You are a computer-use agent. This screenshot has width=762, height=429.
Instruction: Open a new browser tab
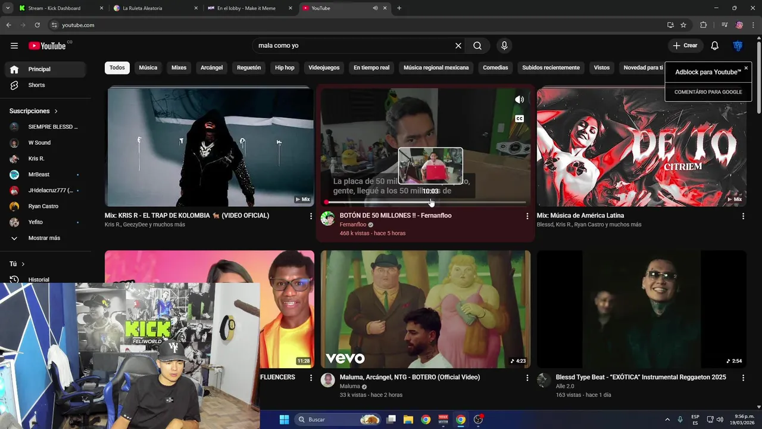(399, 8)
